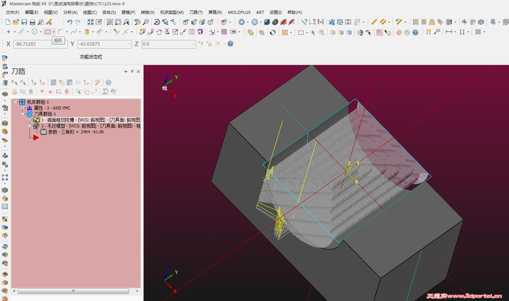Click the 功能状态栏 label

tap(91, 57)
